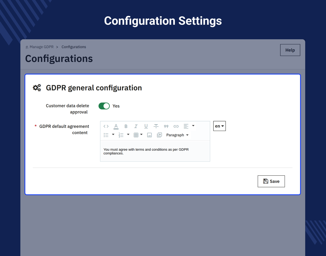
Task: Click the text alignment icon
Action: pos(186,126)
